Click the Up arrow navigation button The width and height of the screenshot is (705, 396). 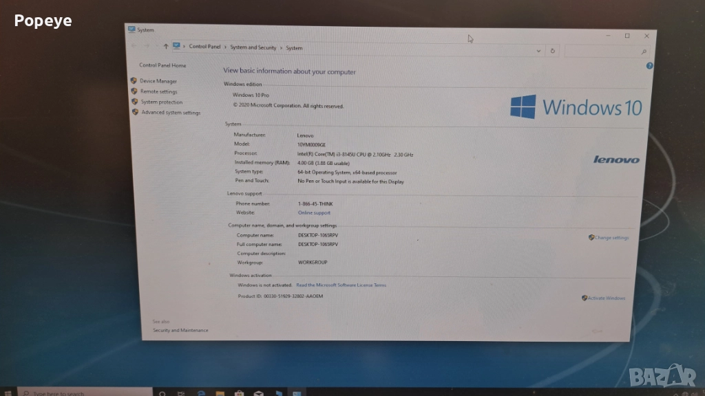coord(166,46)
